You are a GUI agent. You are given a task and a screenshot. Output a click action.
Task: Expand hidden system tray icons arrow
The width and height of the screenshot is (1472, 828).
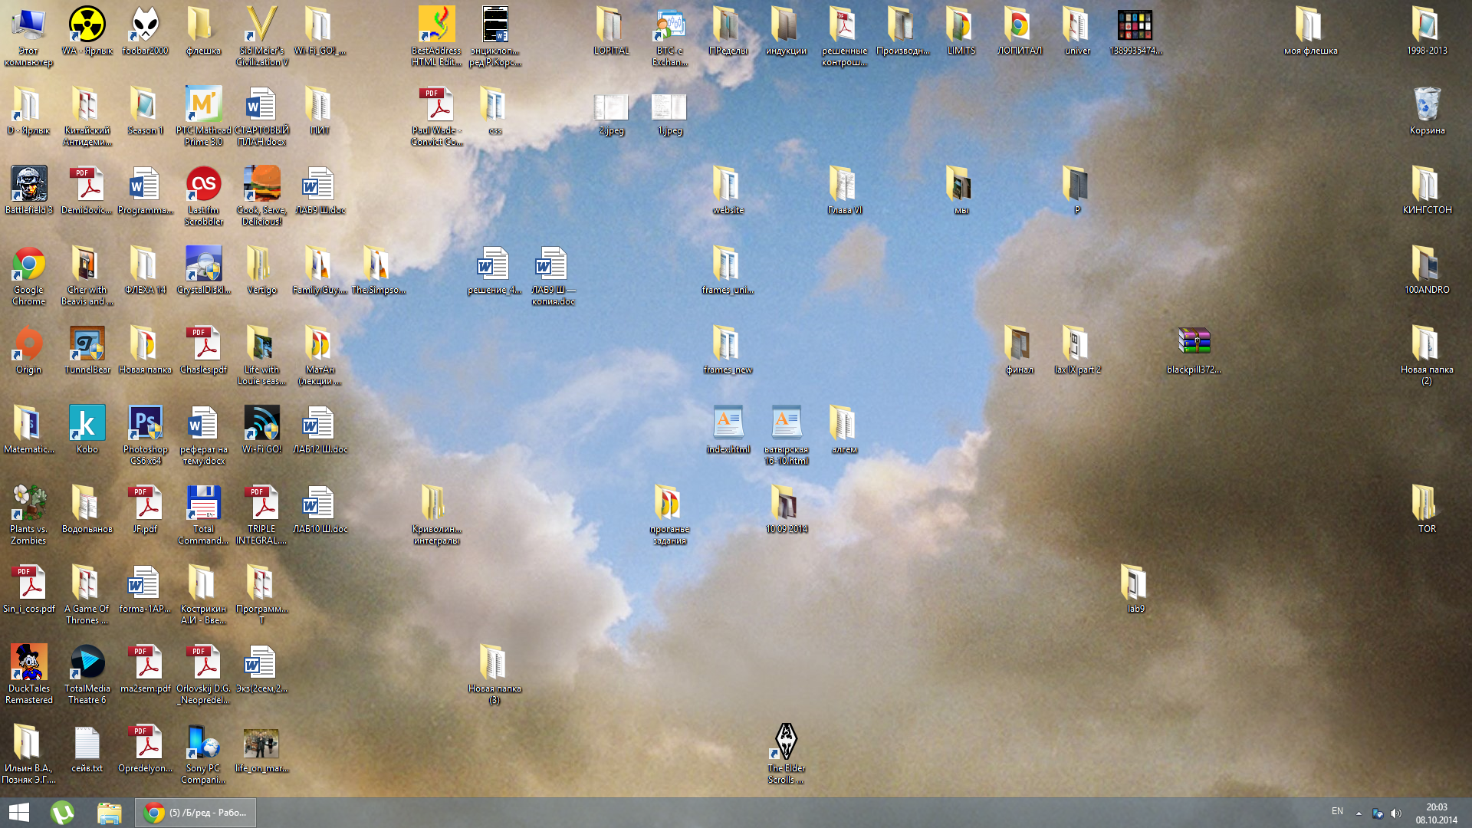1359,813
